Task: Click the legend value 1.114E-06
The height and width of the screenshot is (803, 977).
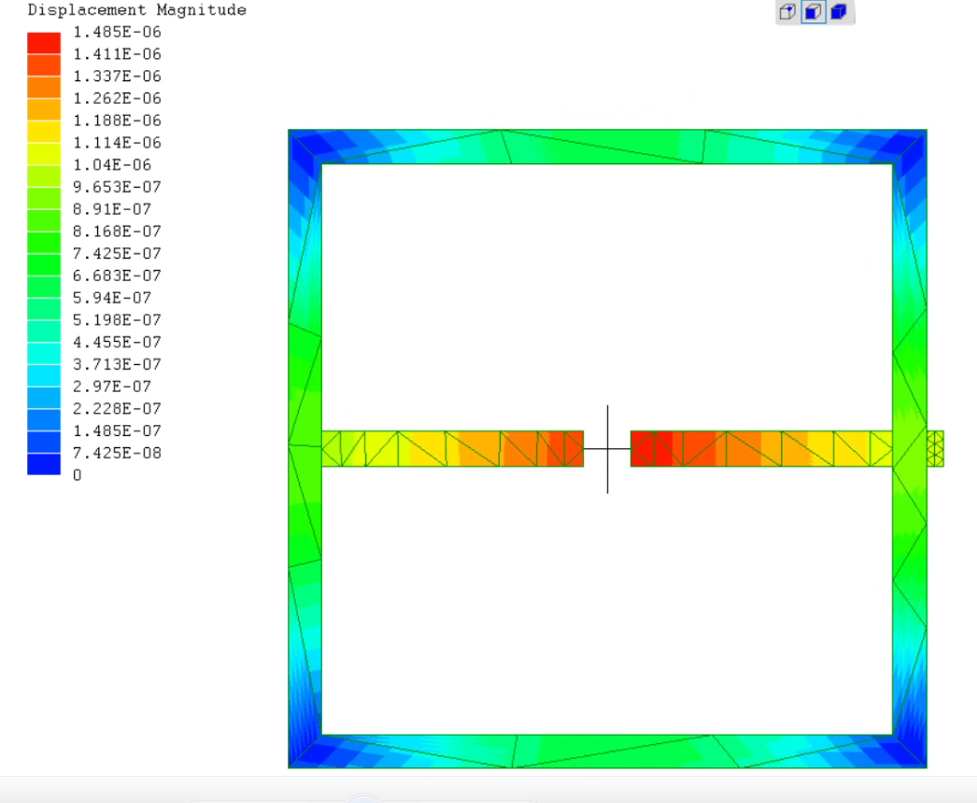Action: pos(117,143)
